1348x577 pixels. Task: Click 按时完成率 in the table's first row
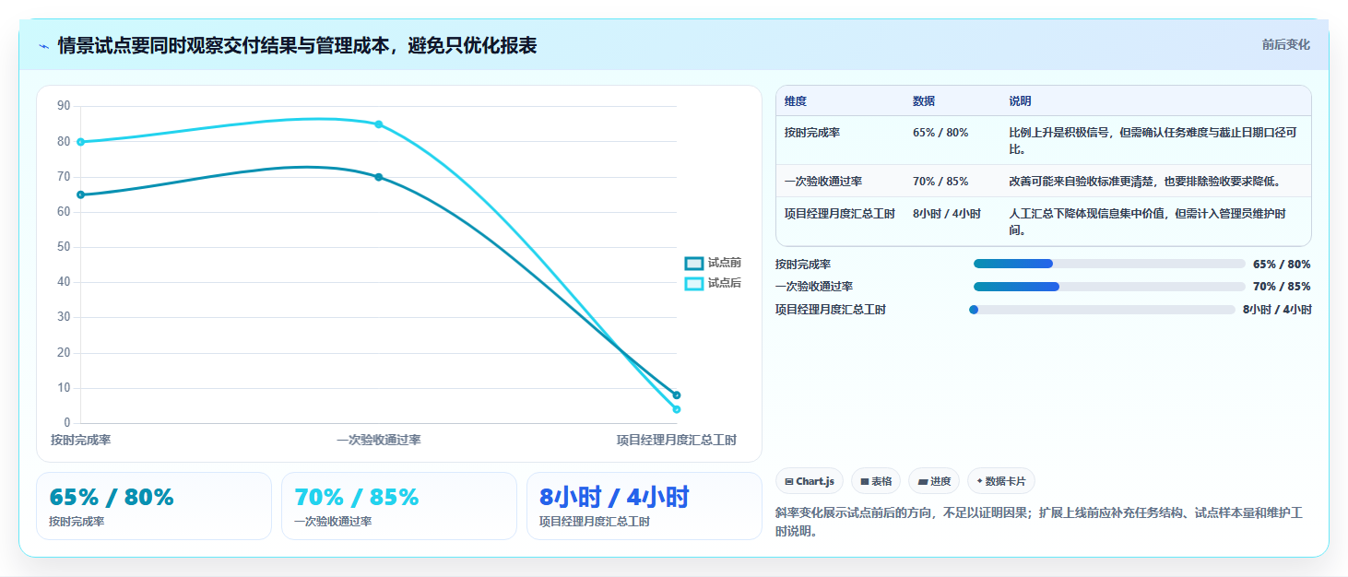click(812, 133)
